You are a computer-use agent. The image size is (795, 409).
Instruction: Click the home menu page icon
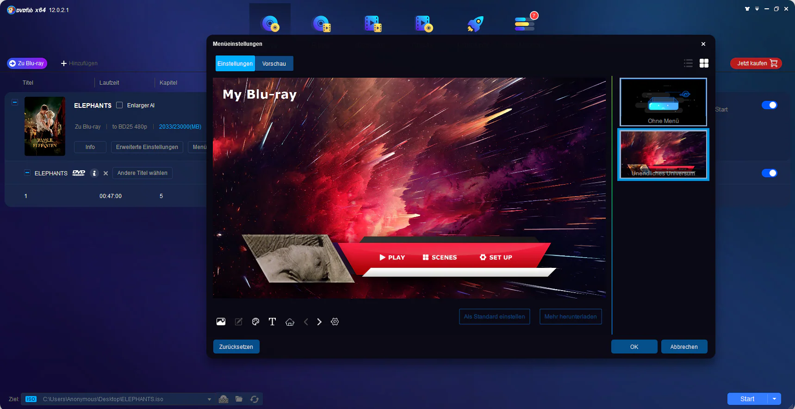tap(290, 322)
